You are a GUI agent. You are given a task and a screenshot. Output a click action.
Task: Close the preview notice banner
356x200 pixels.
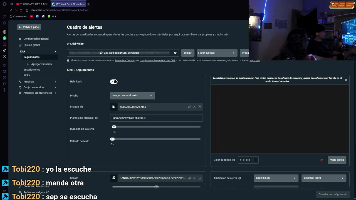346,80
